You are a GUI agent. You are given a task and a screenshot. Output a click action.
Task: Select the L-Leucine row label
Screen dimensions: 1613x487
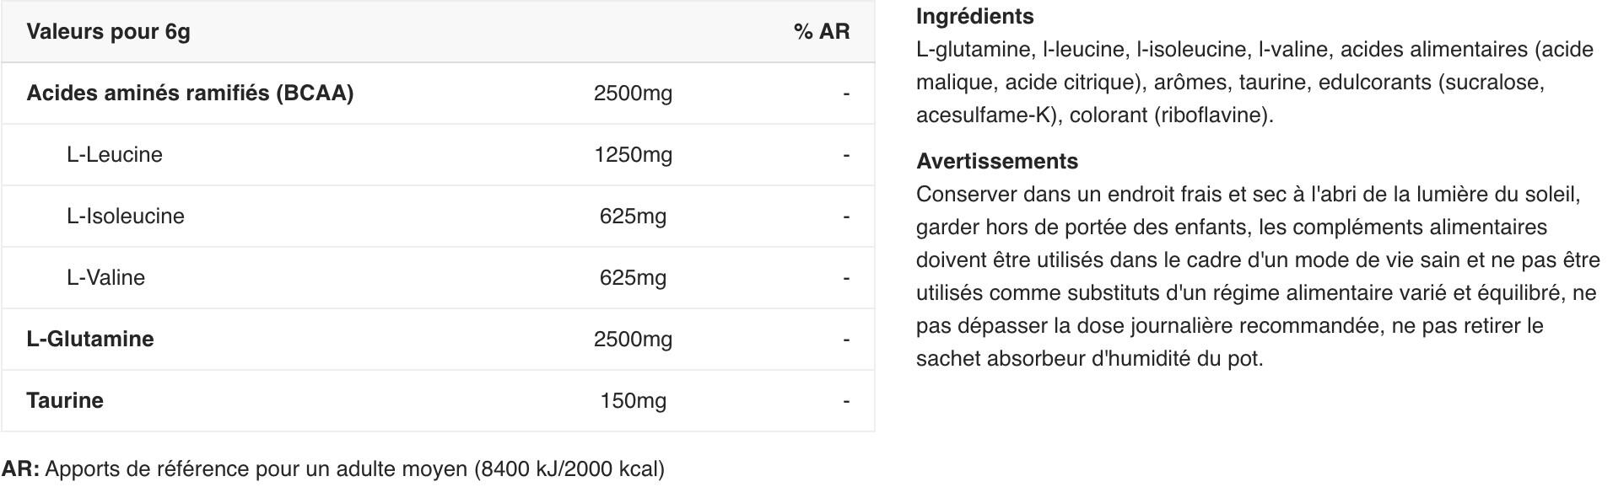(115, 155)
